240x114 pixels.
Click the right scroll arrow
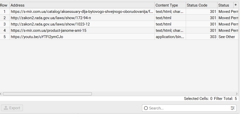click(x=237, y=94)
